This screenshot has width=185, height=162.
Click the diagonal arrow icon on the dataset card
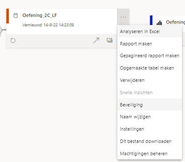tap(96, 40)
